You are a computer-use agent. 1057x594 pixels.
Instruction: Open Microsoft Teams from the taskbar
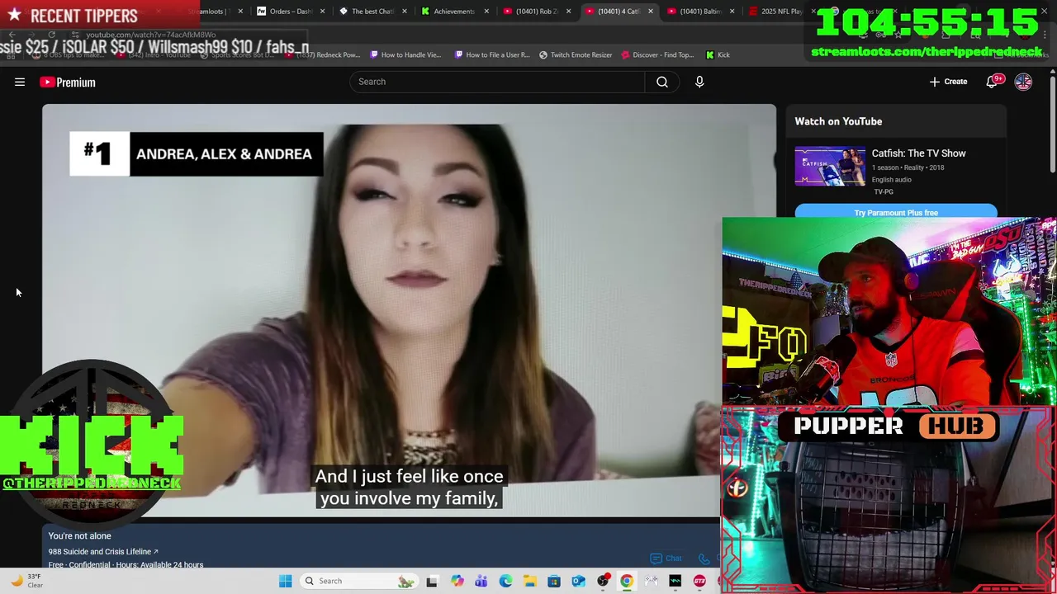481,581
